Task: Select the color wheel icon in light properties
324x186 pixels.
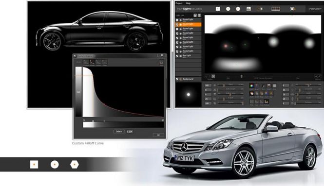Action: [x=252, y=85]
